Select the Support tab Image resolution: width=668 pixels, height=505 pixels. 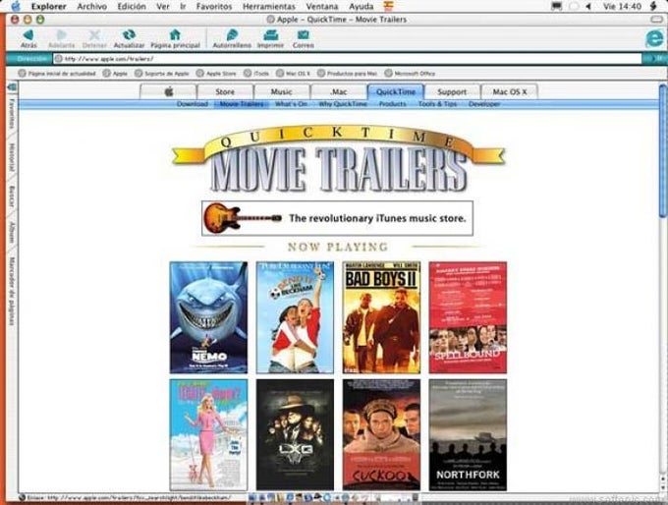pyautogui.click(x=452, y=91)
